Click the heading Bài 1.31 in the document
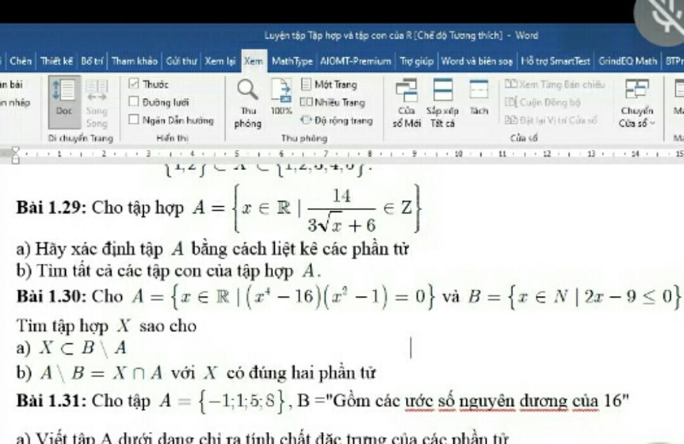 51,401
